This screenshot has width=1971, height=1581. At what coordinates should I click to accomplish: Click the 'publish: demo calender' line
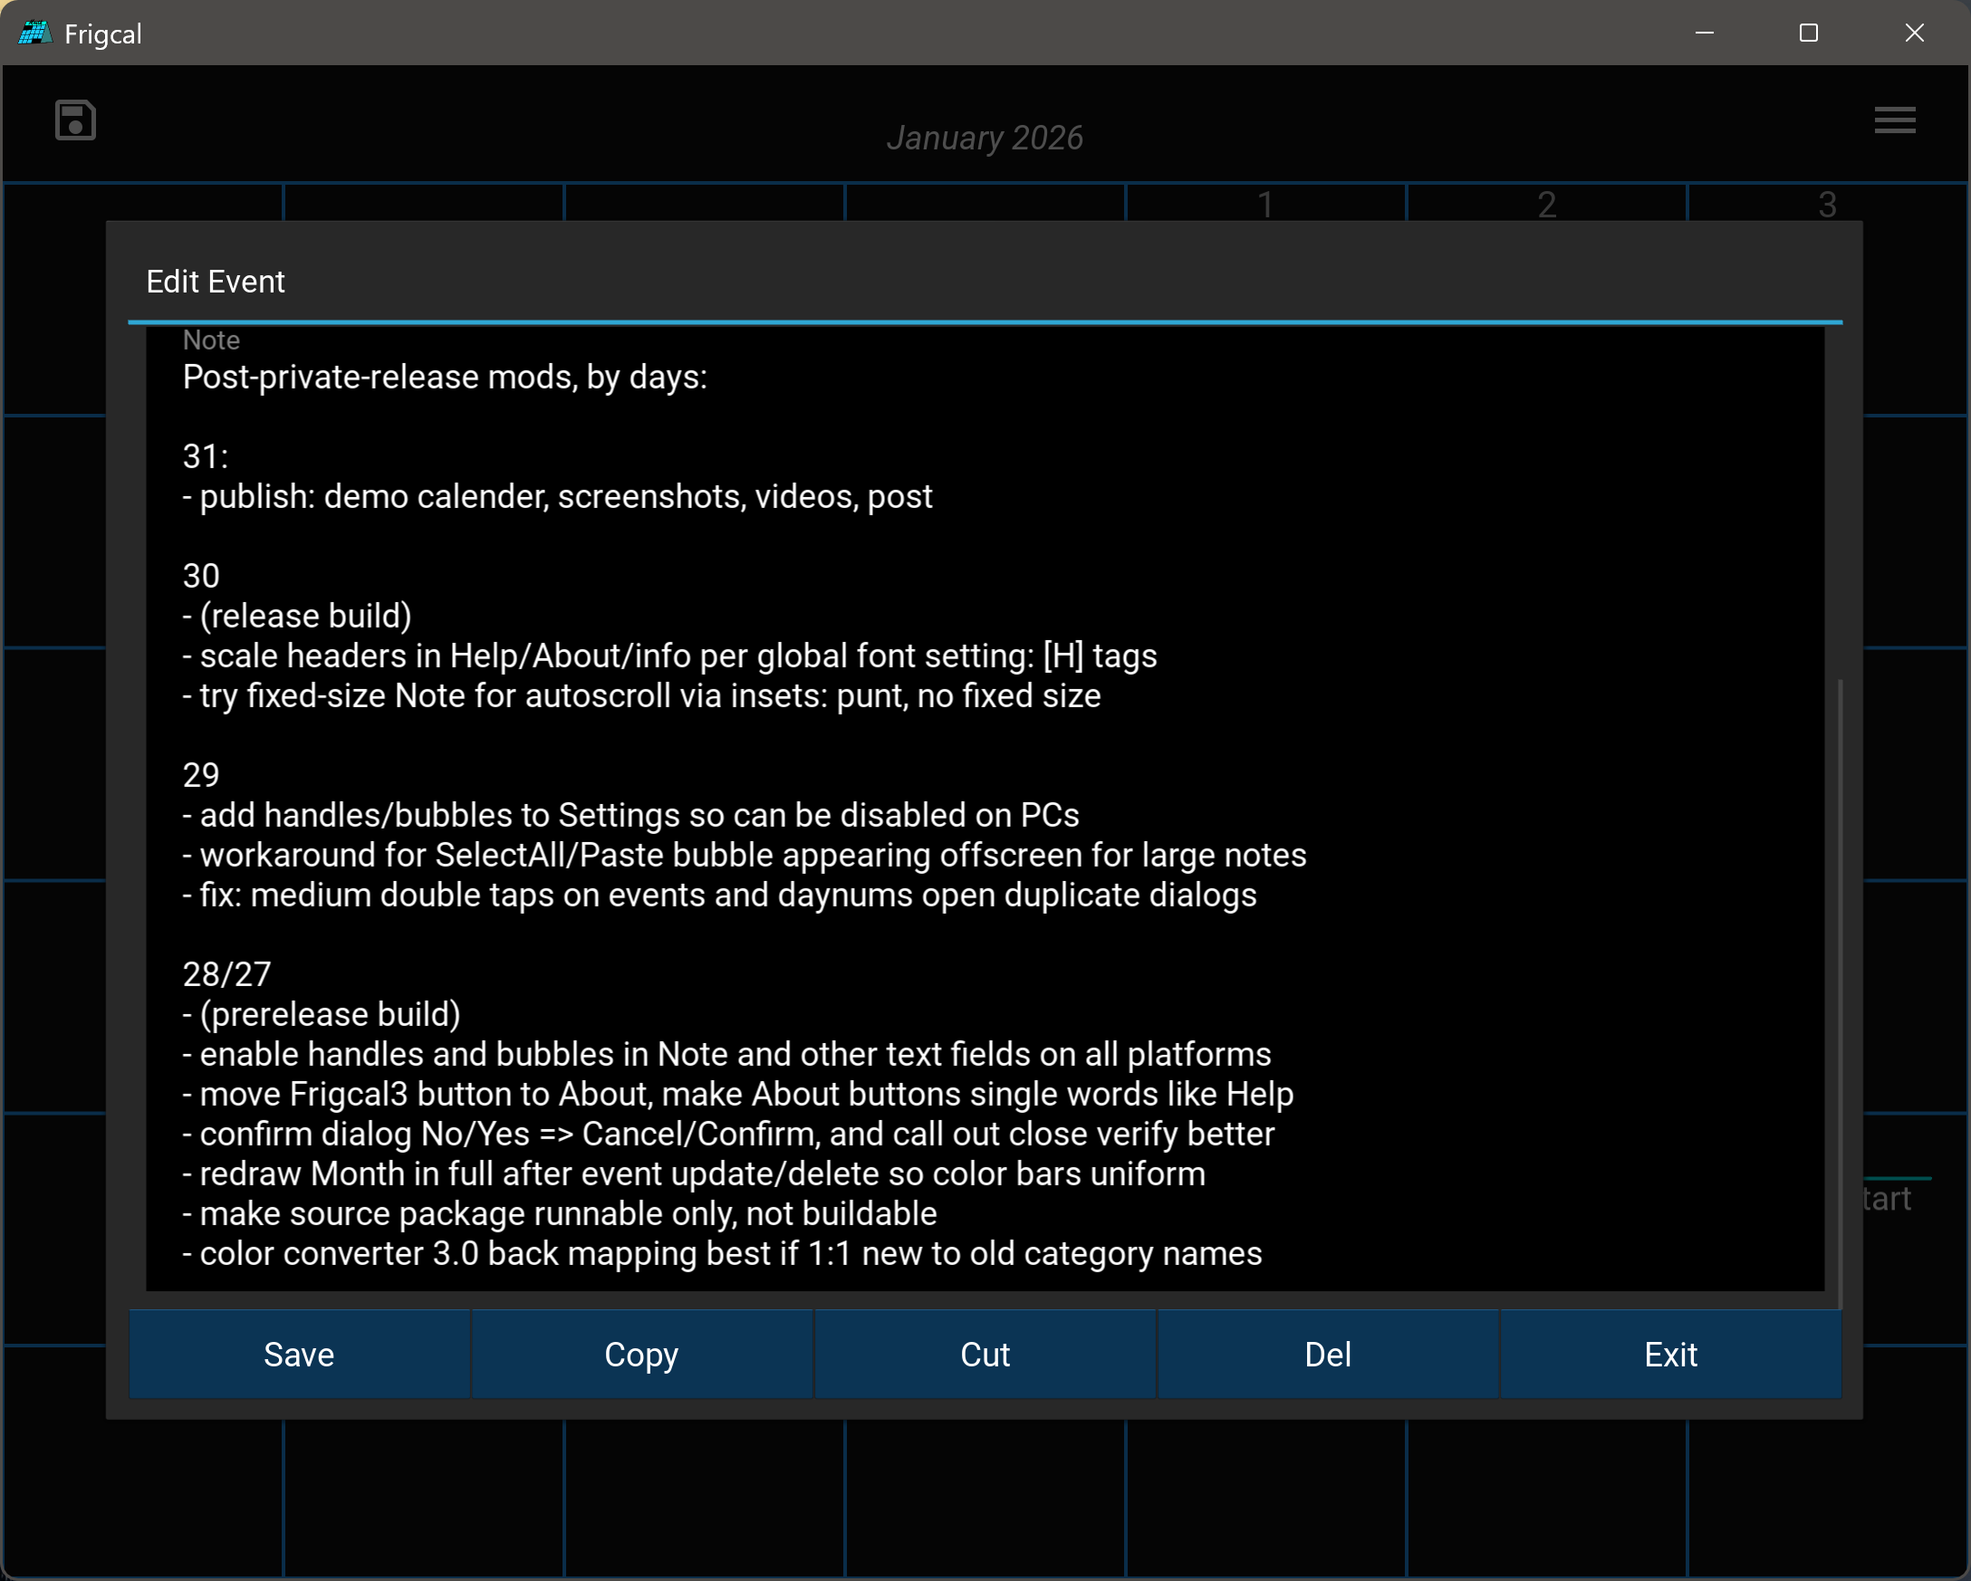point(558,497)
